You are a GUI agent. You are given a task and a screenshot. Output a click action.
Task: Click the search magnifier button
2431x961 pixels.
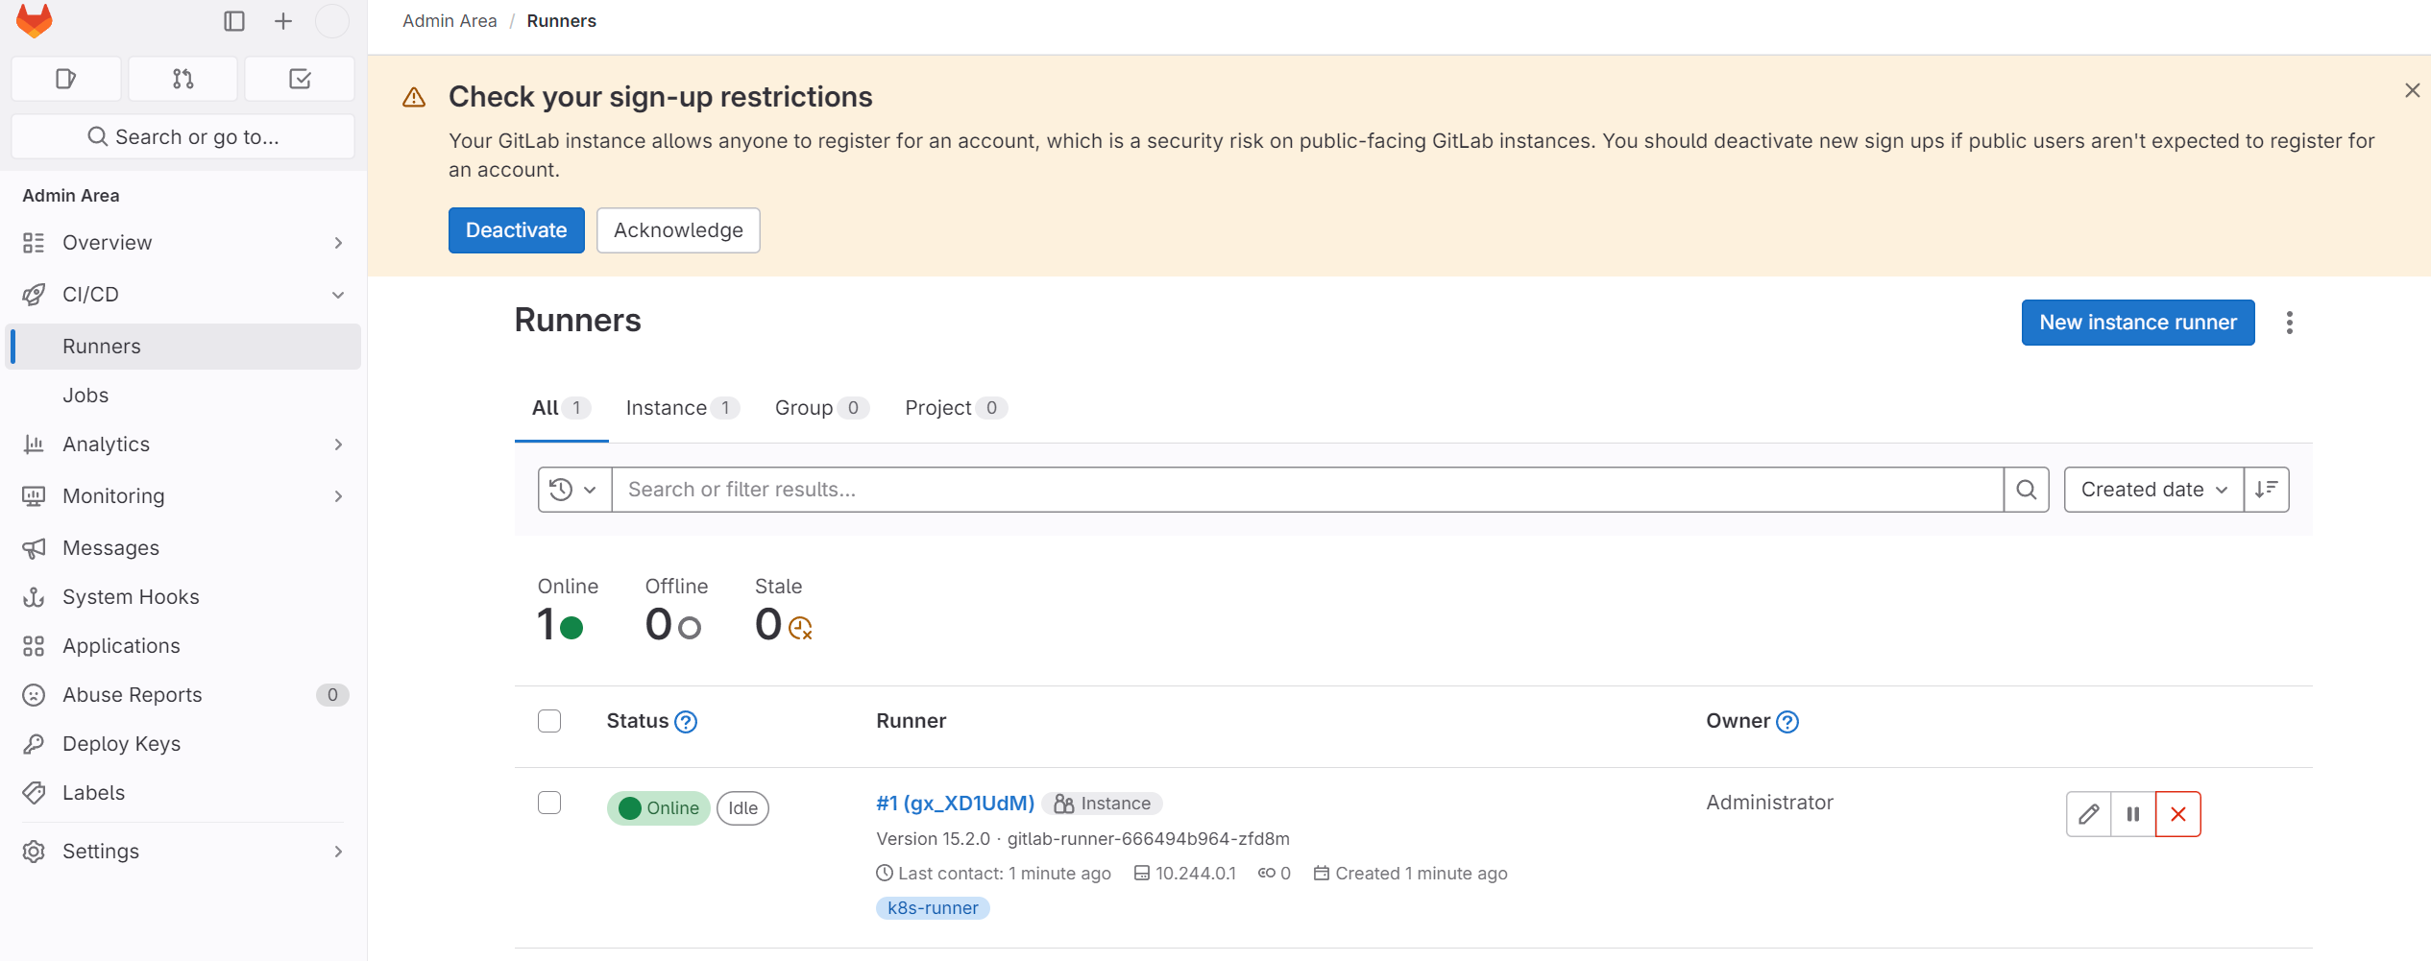point(2027,490)
